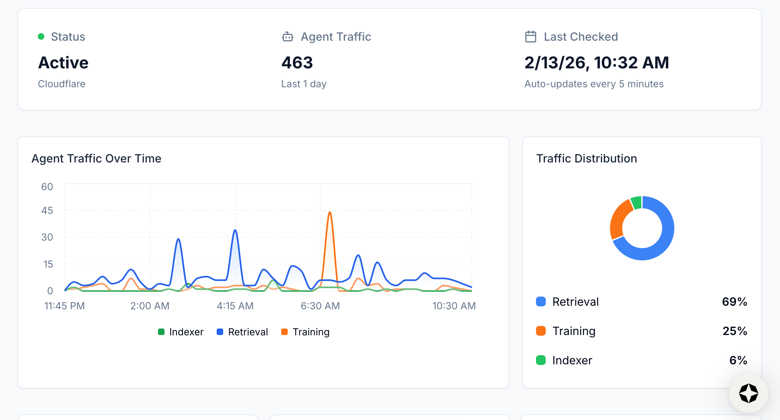Screen dimensions: 780x420
Task: Click green Indexer swatch in distribution list
Action: (541, 360)
